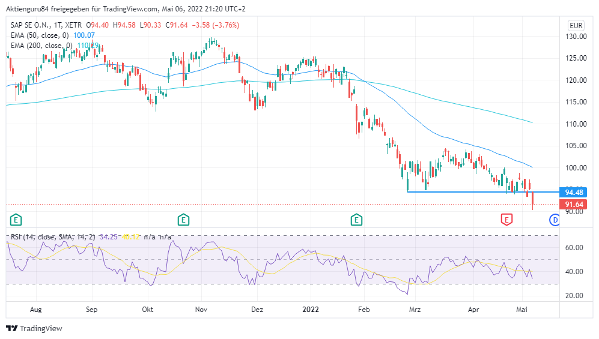Click the 20.00 RSI axis label
This screenshot has height=339, width=599.
[574, 296]
